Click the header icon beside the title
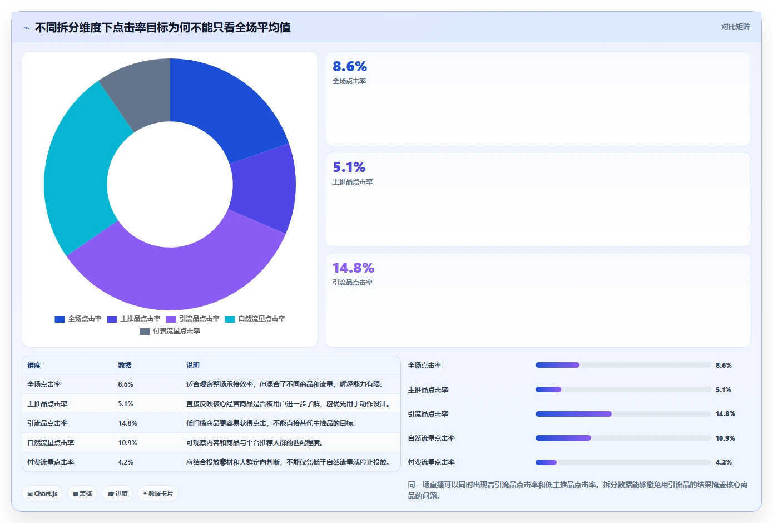This screenshot has height=523, width=773. (x=26, y=28)
